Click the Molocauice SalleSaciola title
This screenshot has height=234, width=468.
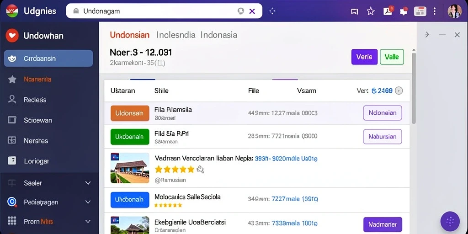pyautogui.click(x=187, y=197)
